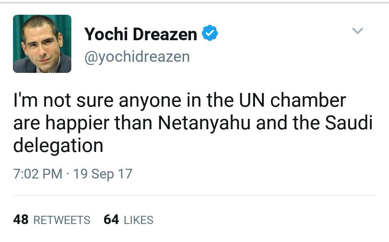Open the "Yochi Dreazen" display name
The height and width of the screenshot is (242, 389).
click(x=141, y=34)
